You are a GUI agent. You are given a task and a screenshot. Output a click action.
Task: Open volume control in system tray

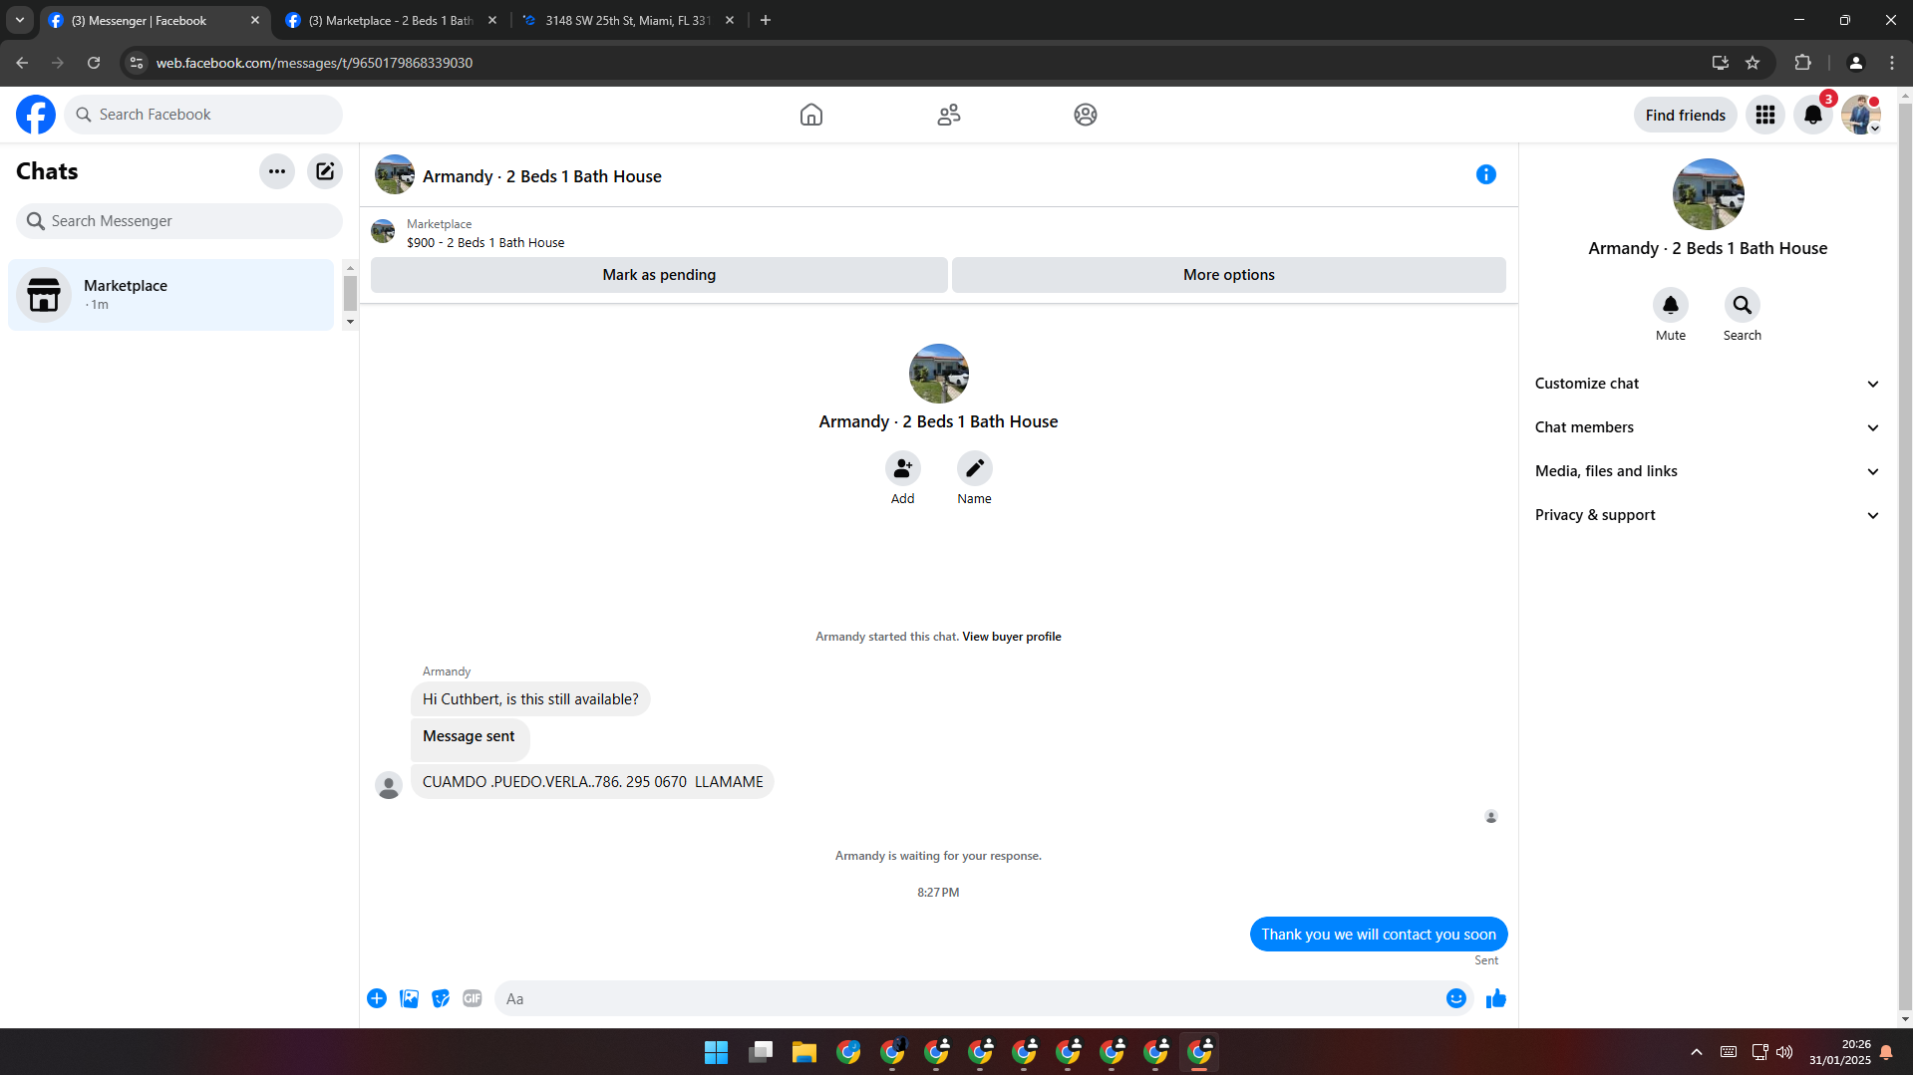coord(1784,1052)
